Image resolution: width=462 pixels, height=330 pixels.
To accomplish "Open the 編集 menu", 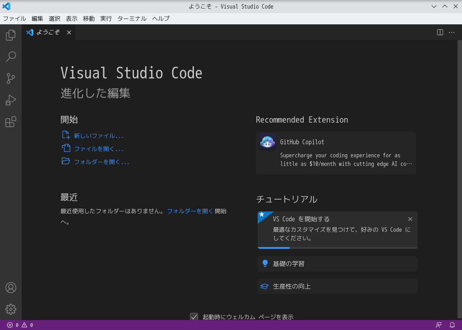I will tap(37, 18).
